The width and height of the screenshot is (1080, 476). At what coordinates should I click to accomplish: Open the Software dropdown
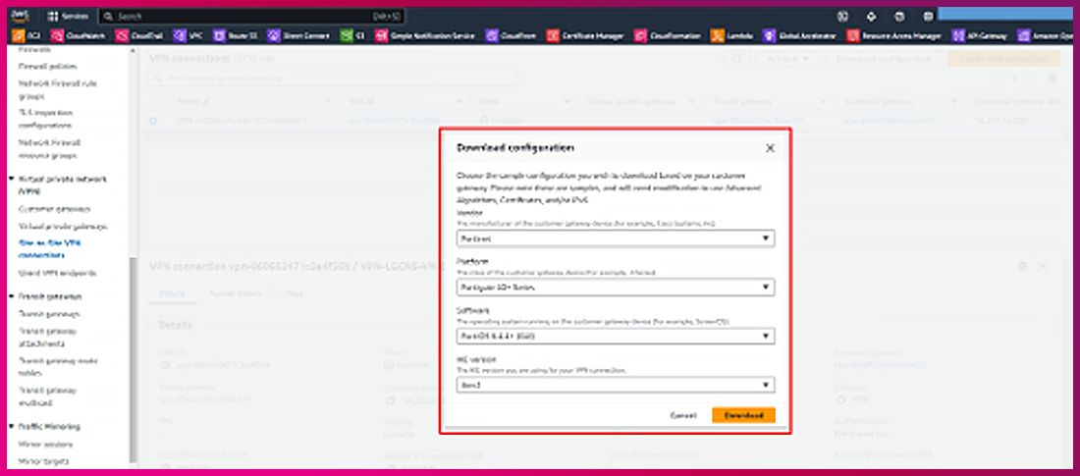pyautogui.click(x=616, y=337)
